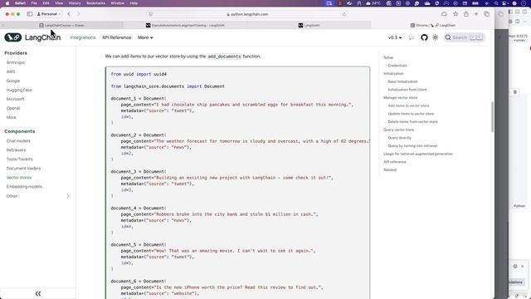Expand the Other sidebar category chevron
The image size is (531, 299).
coord(68,196)
